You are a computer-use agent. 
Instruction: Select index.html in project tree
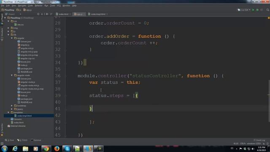tap(17, 122)
